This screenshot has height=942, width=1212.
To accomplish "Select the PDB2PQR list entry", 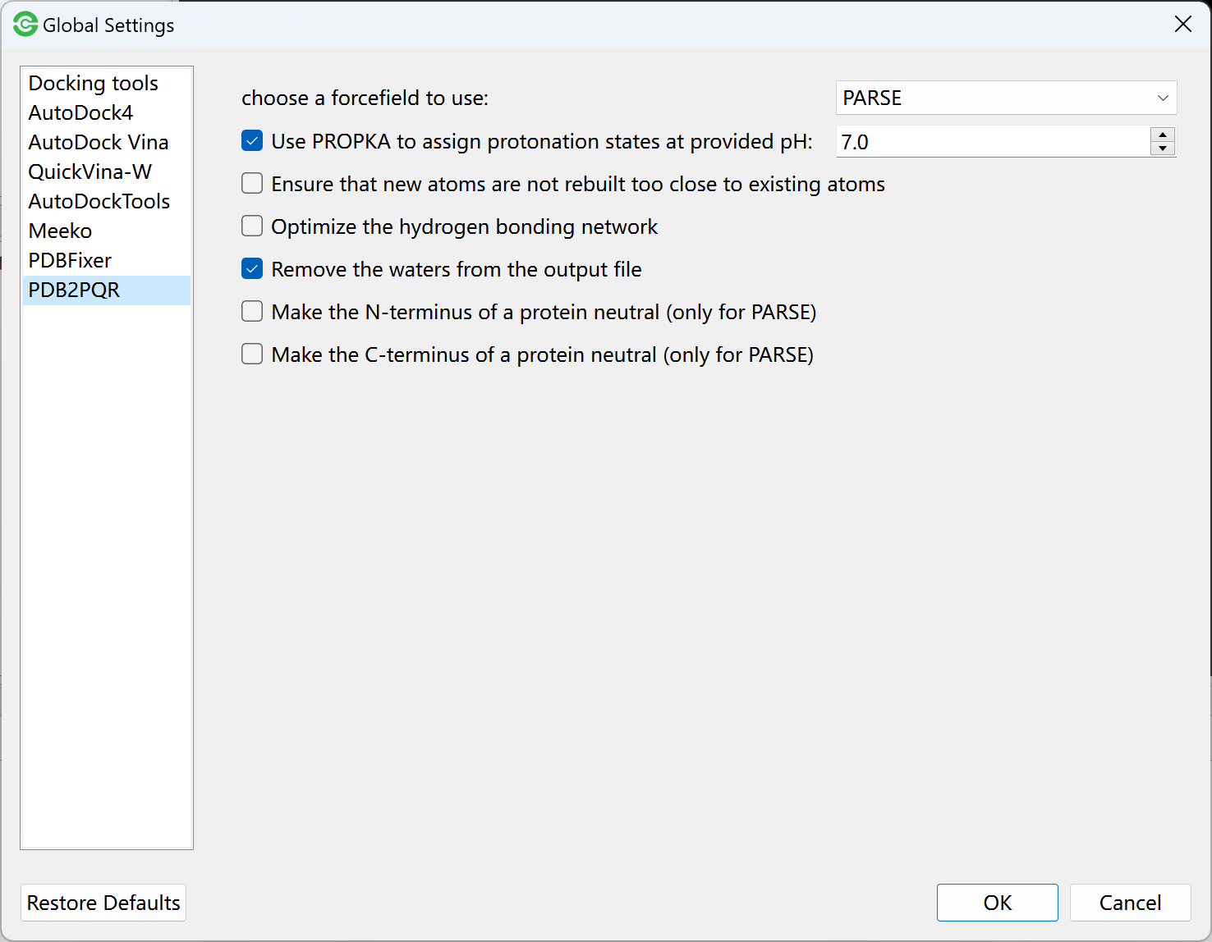I will pyautogui.click(x=107, y=290).
